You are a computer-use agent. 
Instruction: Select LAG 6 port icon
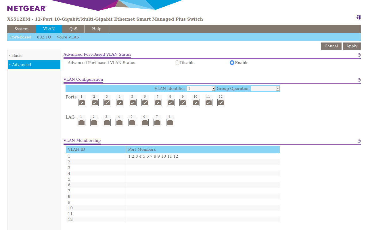click(145, 123)
